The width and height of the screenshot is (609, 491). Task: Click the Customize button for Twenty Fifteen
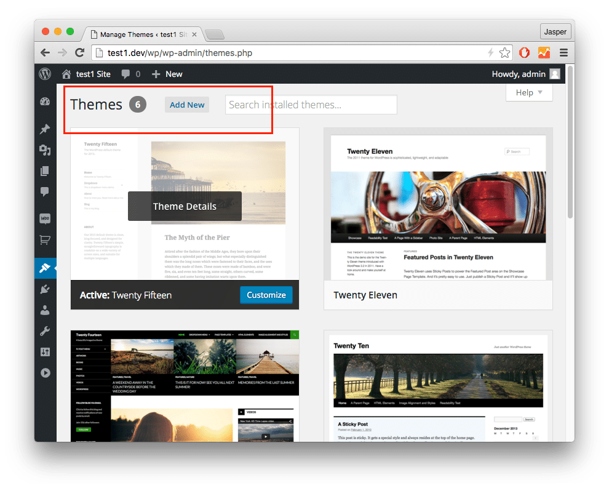[x=266, y=295]
